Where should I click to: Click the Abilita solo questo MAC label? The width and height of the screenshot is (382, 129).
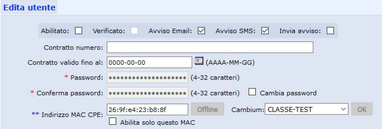click(158, 123)
